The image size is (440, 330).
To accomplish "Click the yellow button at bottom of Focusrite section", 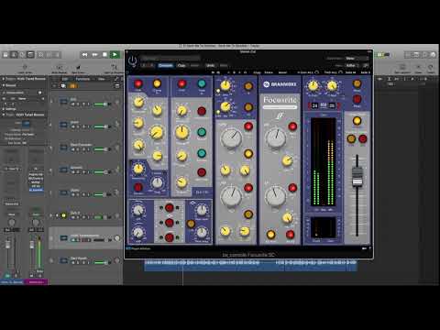I will tap(270, 235).
